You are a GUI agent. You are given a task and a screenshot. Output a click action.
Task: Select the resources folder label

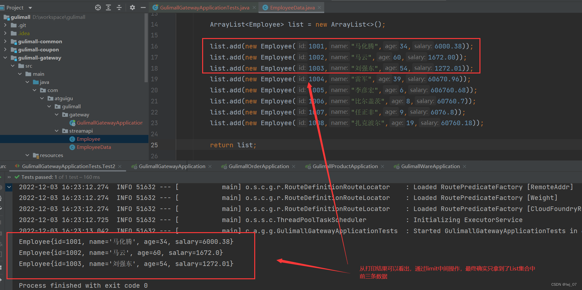tap(51, 155)
